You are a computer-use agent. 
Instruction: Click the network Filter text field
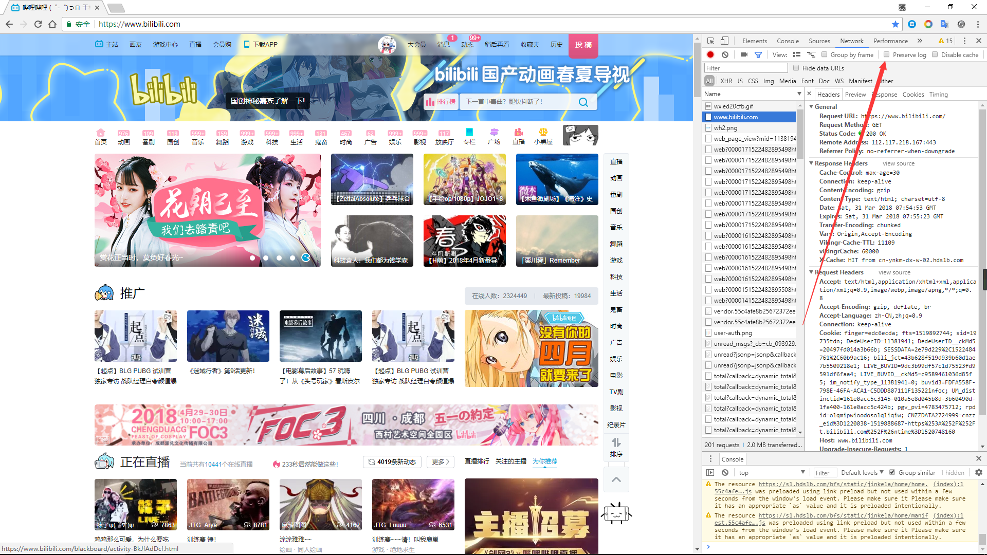745,68
